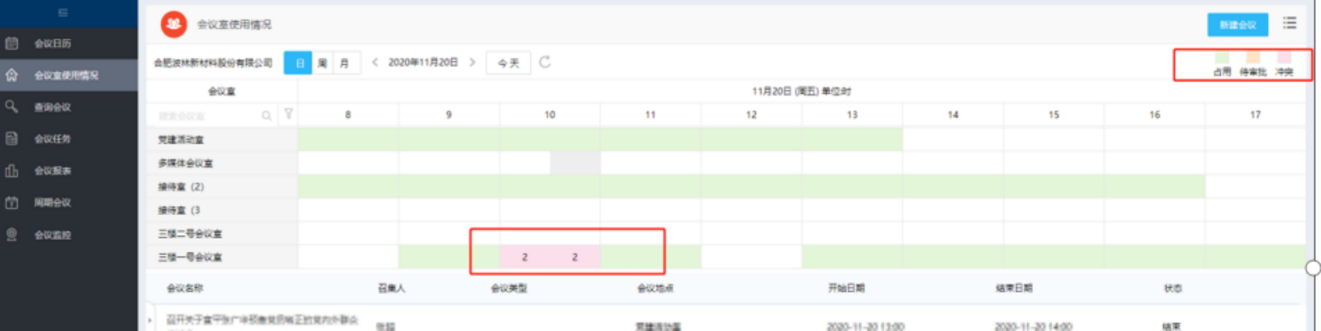Click company name 合肥波林新材料股份有限公司
1321x331 pixels.
tap(213, 63)
